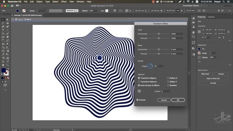Open stroke weight dropdown in Properties
This screenshot has width=233, height=131.
[x=217, y=53]
